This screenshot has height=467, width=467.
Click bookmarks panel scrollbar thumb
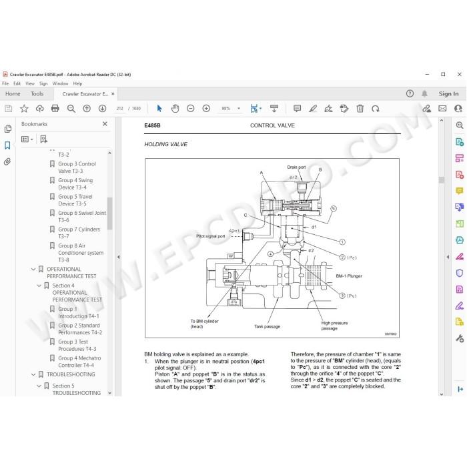pos(109,213)
